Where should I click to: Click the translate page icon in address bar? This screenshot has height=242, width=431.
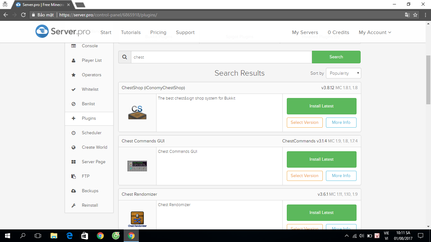point(407,15)
